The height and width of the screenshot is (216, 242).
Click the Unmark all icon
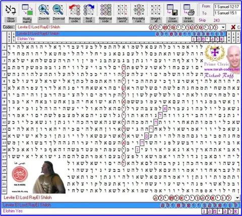[x=155, y=10]
